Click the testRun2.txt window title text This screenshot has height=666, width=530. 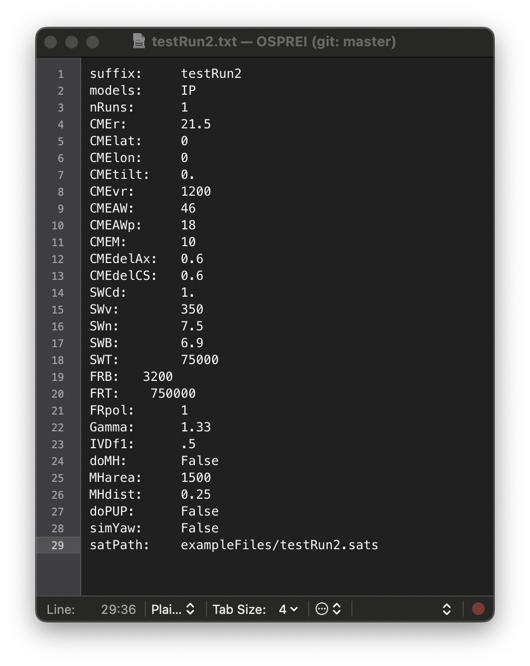click(x=273, y=42)
